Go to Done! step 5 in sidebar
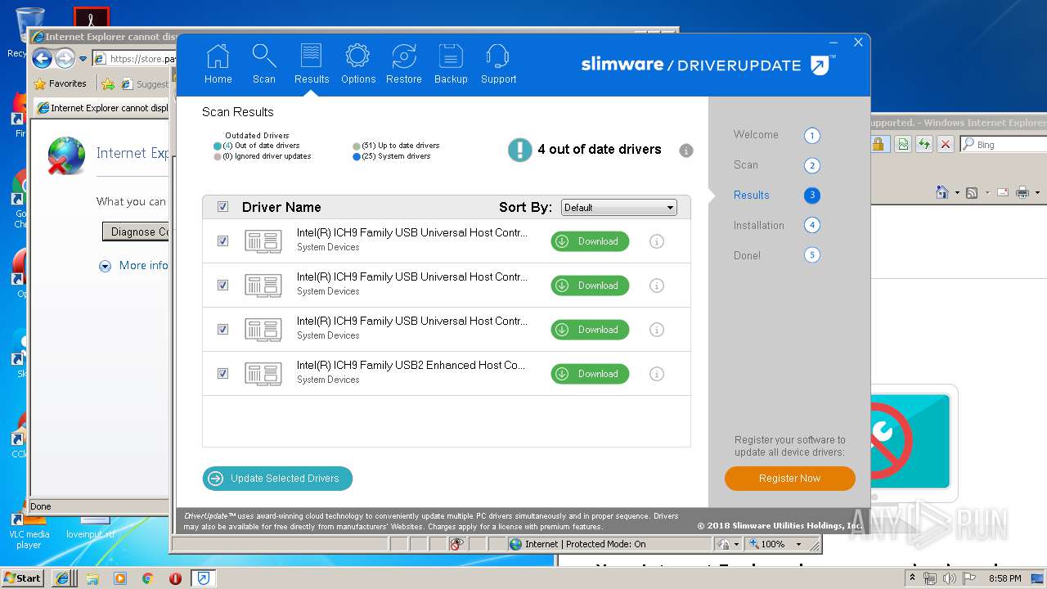This screenshot has height=589, width=1047. 775,255
